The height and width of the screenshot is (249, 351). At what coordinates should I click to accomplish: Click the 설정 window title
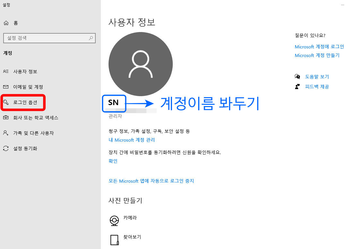tap(6, 5)
